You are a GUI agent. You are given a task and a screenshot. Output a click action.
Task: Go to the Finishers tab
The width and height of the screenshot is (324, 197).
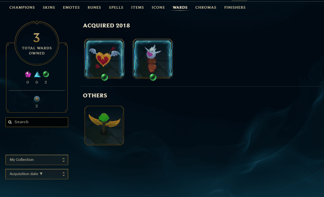tap(235, 7)
